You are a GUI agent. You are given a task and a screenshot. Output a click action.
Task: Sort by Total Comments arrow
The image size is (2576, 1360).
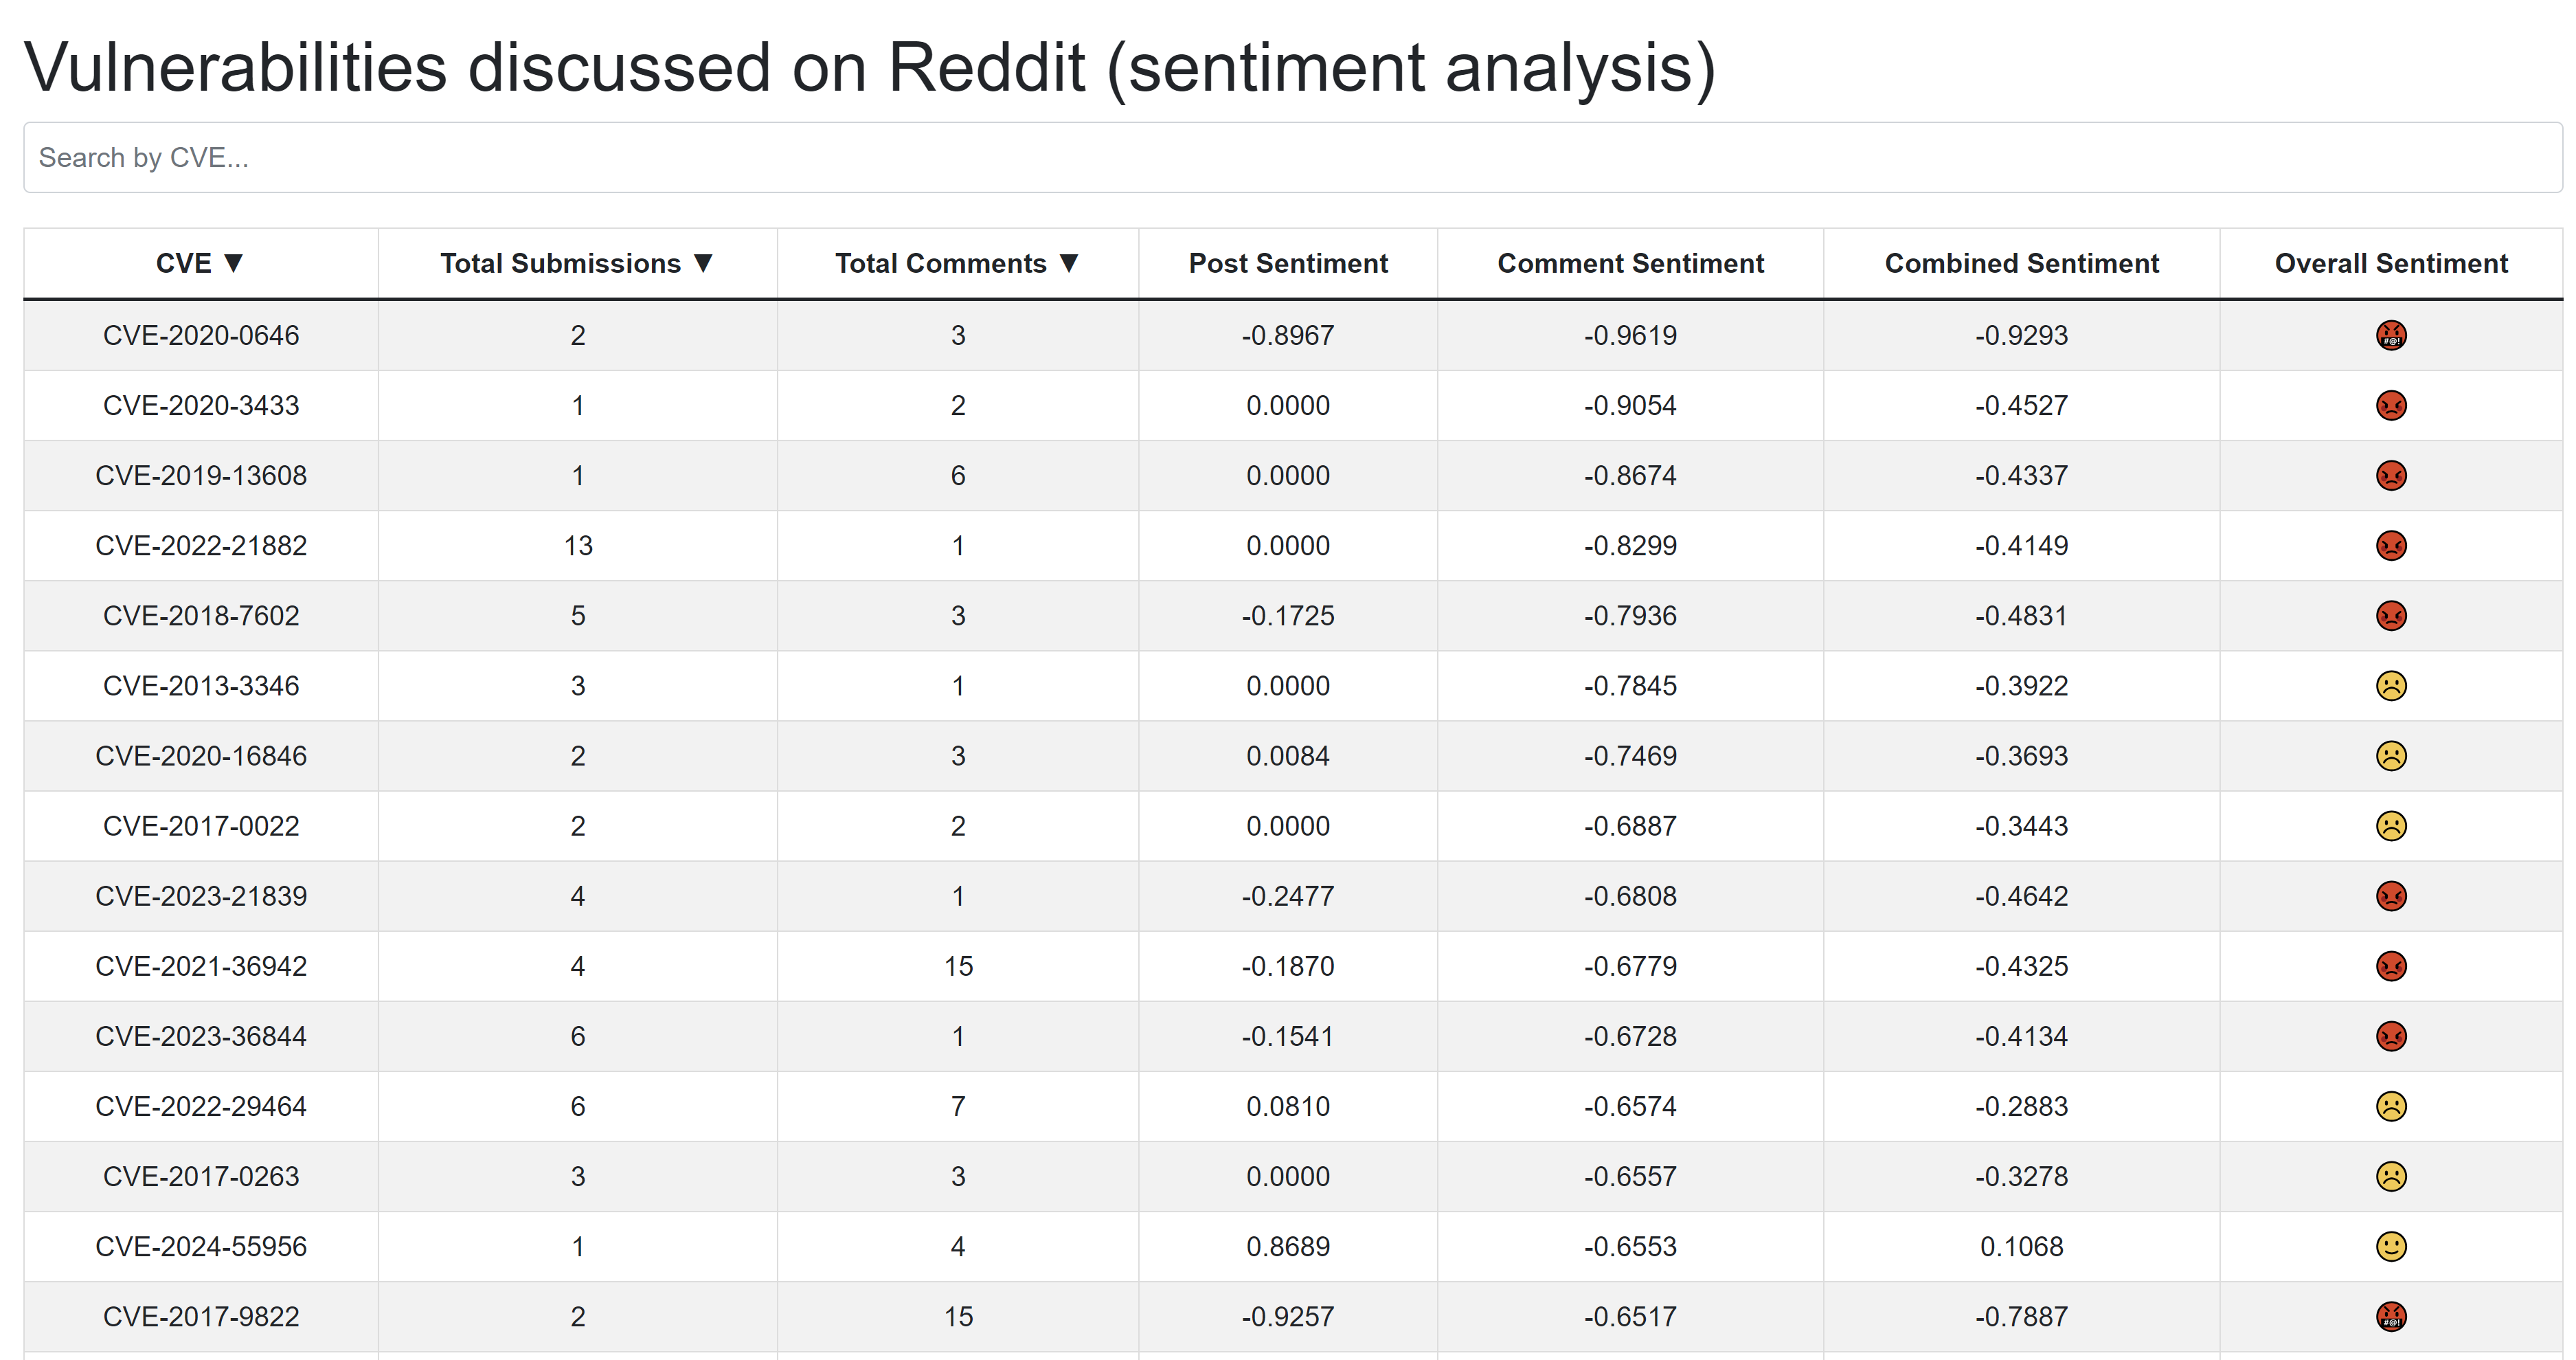1069,263
